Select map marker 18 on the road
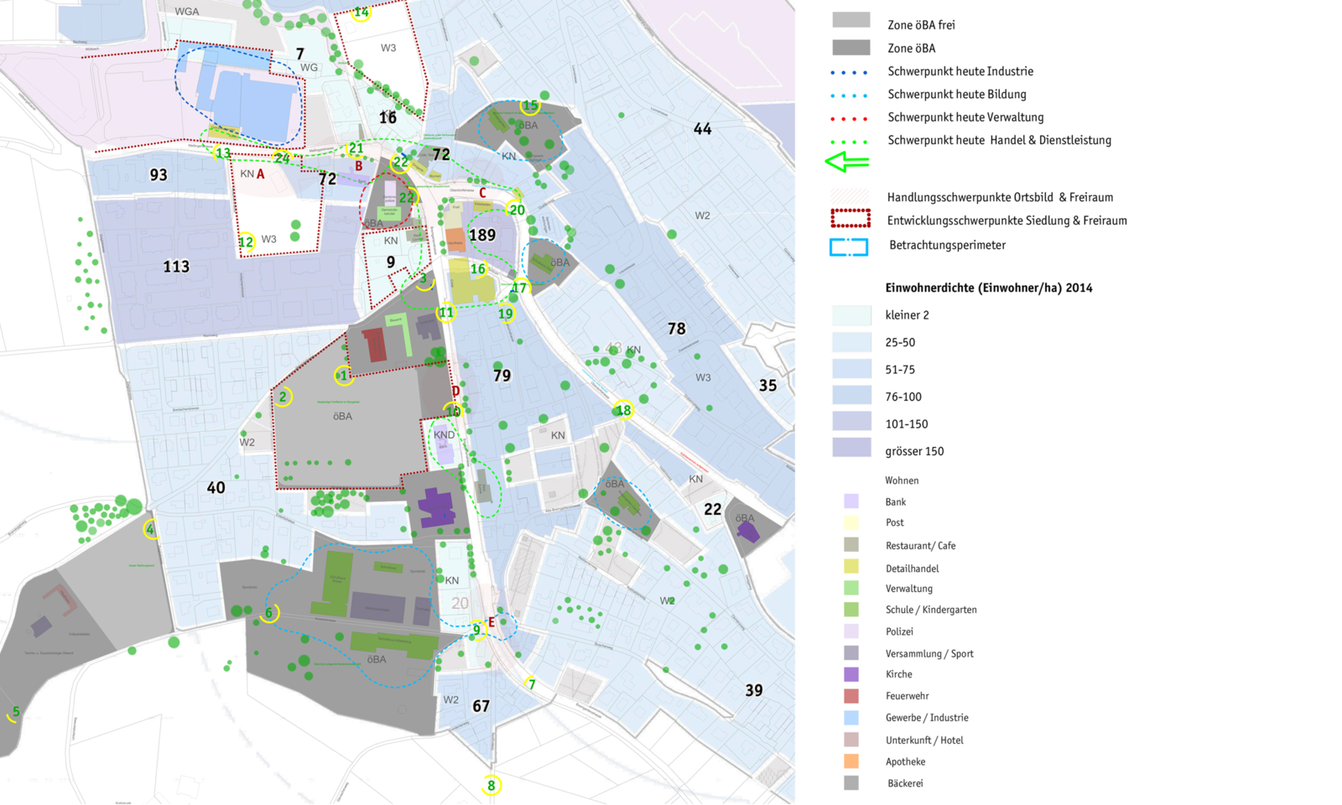Screen dimensions: 1342x805 tap(623, 410)
